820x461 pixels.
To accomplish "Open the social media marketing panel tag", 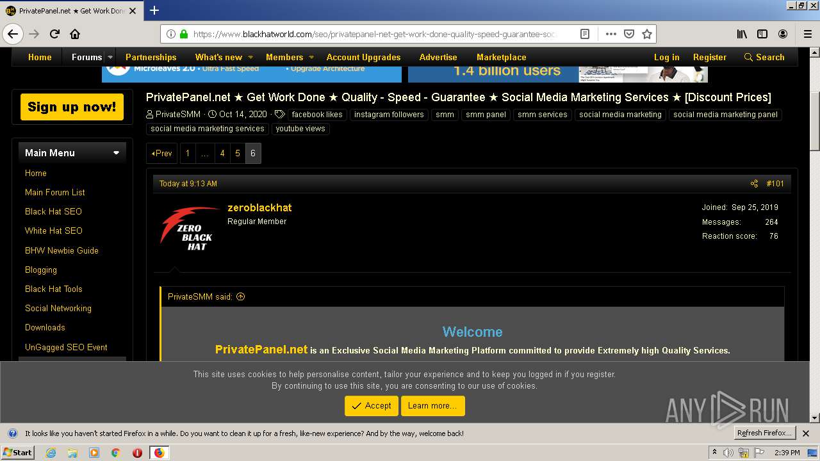I will click(x=725, y=115).
